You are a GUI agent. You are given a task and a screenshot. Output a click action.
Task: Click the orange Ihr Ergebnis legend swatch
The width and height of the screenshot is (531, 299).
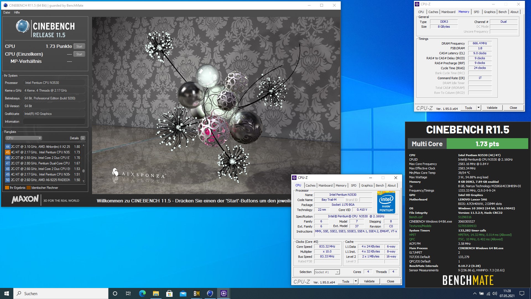coord(7,188)
